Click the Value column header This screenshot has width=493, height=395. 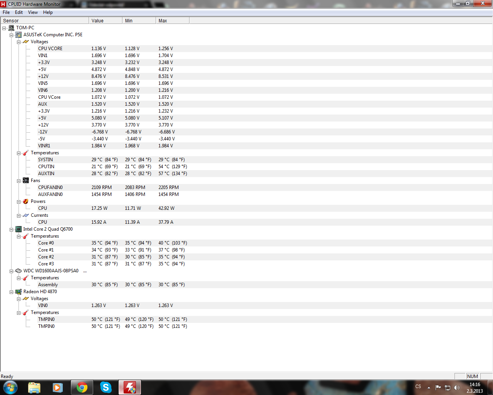click(x=106, y=21)
